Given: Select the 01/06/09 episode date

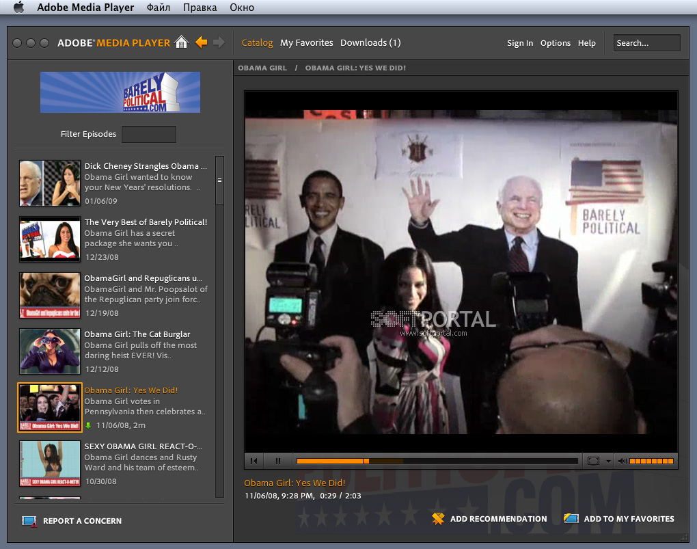Looking at the screenshot, I should [101, 201].
